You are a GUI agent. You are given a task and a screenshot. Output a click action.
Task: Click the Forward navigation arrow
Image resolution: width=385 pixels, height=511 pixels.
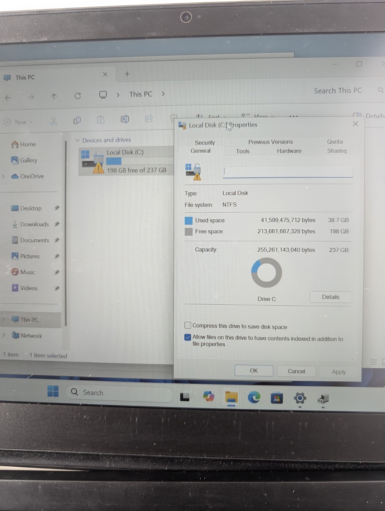pyautogui.click(x=31, y=97)
